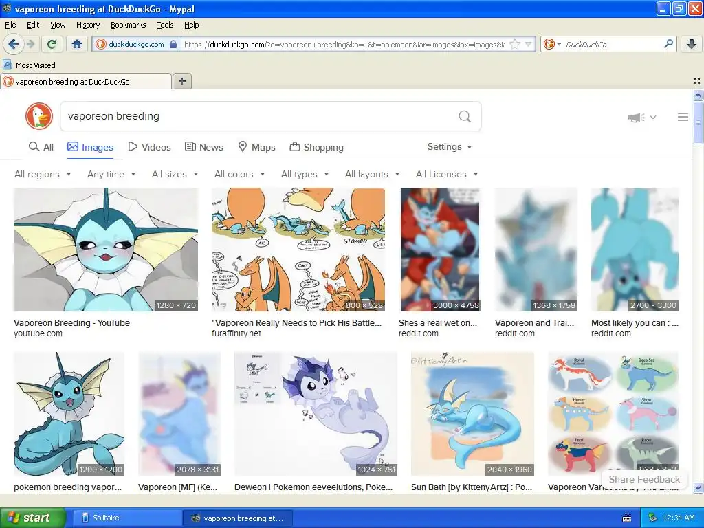Expand the Any time filter
This screenshot has height=528, width=704.
click(x=111, y=174)
